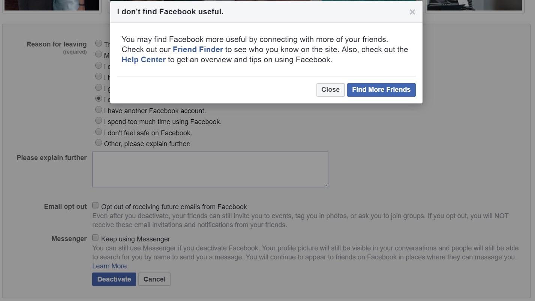Enable opt out of future Facebook emails

96,205
